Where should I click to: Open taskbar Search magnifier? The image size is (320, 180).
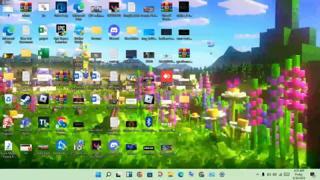click(x=108, y=174)
